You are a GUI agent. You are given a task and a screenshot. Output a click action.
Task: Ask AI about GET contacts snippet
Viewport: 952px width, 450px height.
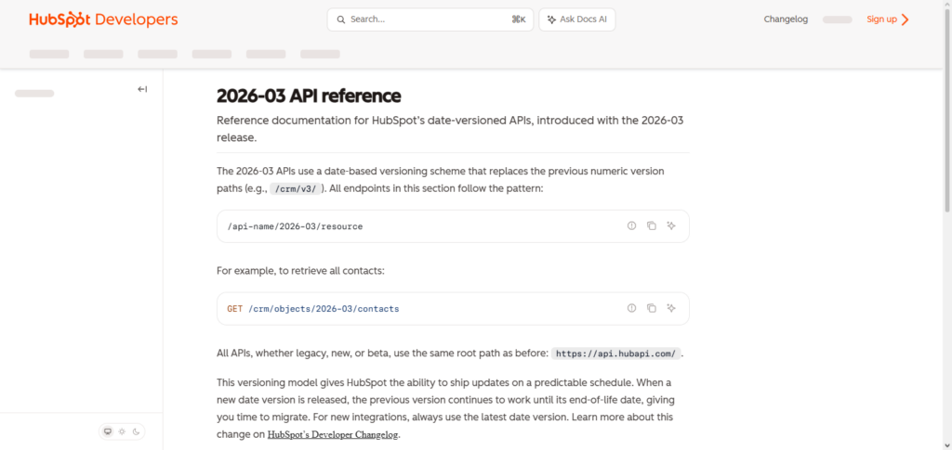click(x=671, y=308)
